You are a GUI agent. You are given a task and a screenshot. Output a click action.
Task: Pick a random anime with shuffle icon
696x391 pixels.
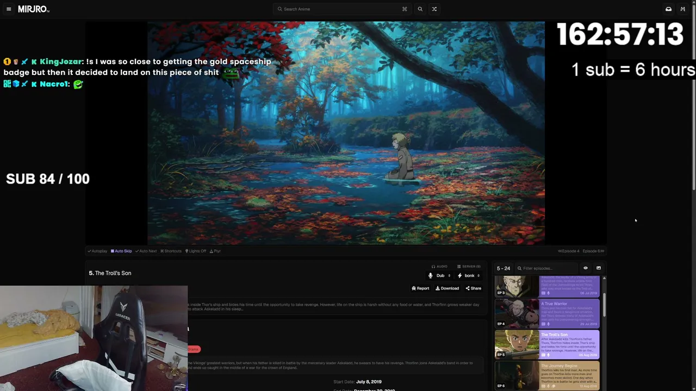tap(434, 9)
